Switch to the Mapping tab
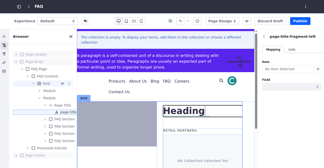Viewport: 324px width, 168px height. coord(273,50)
